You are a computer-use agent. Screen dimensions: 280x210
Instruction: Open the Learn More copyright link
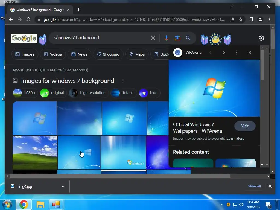click(x=235, y=139)
